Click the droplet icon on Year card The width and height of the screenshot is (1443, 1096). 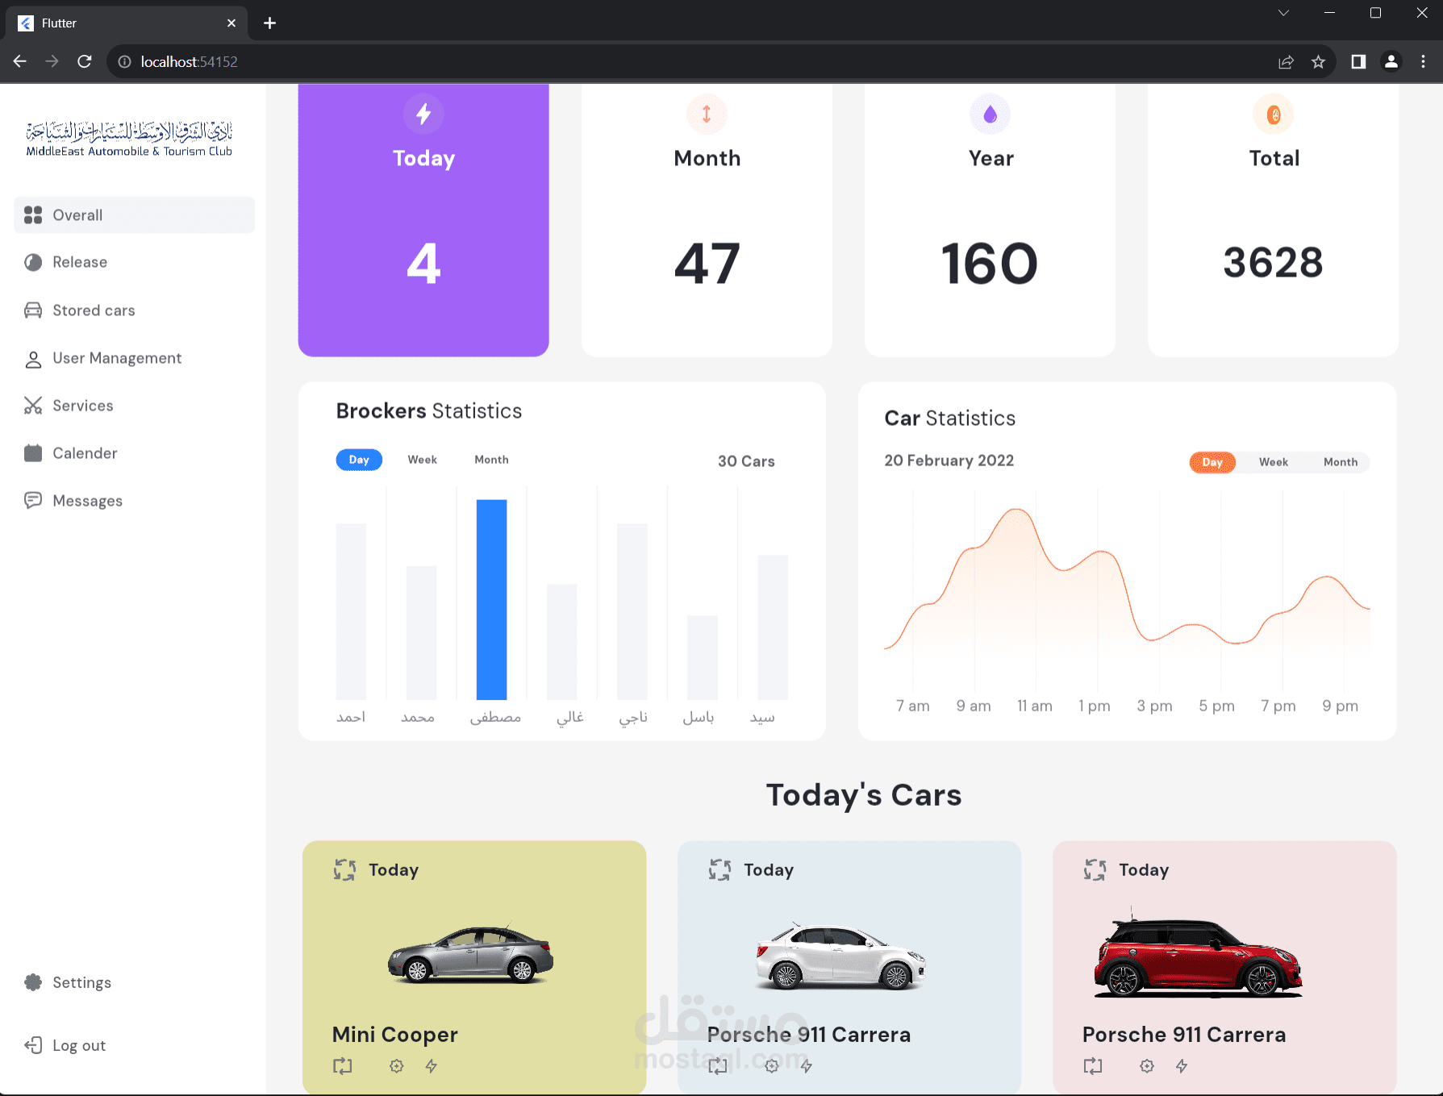[x=990, y=115]
